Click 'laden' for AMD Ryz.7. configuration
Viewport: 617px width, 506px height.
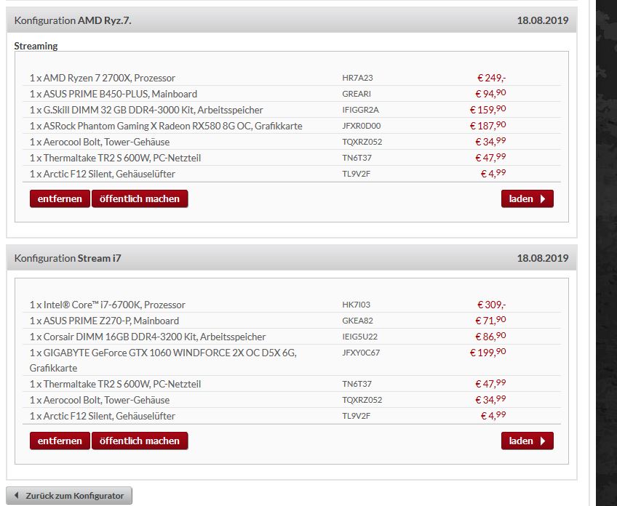(x=528, y=198)
